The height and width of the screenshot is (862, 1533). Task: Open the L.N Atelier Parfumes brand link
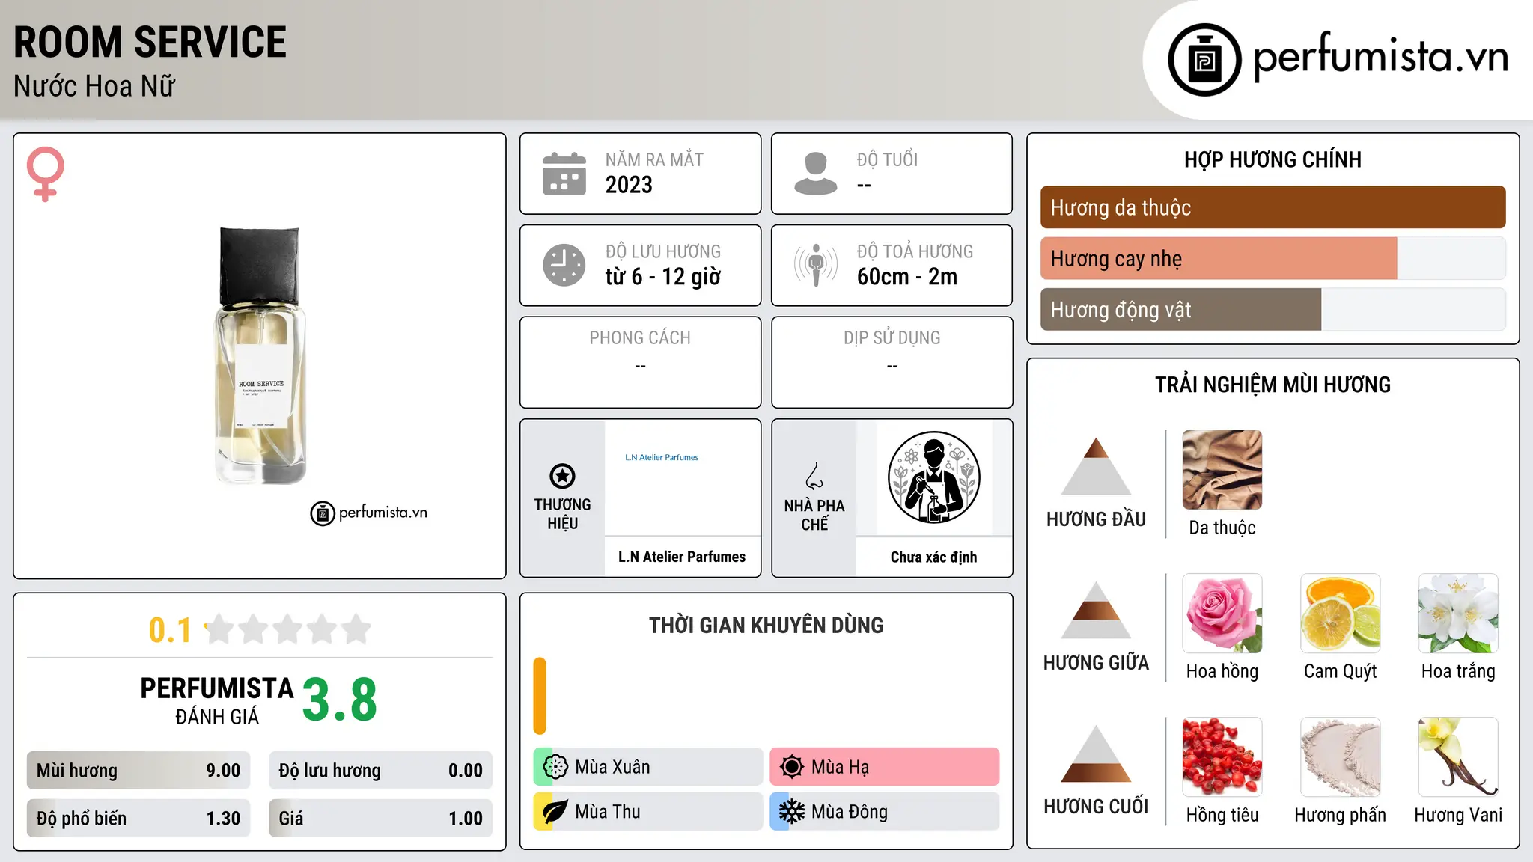click(x=682, y=557)
